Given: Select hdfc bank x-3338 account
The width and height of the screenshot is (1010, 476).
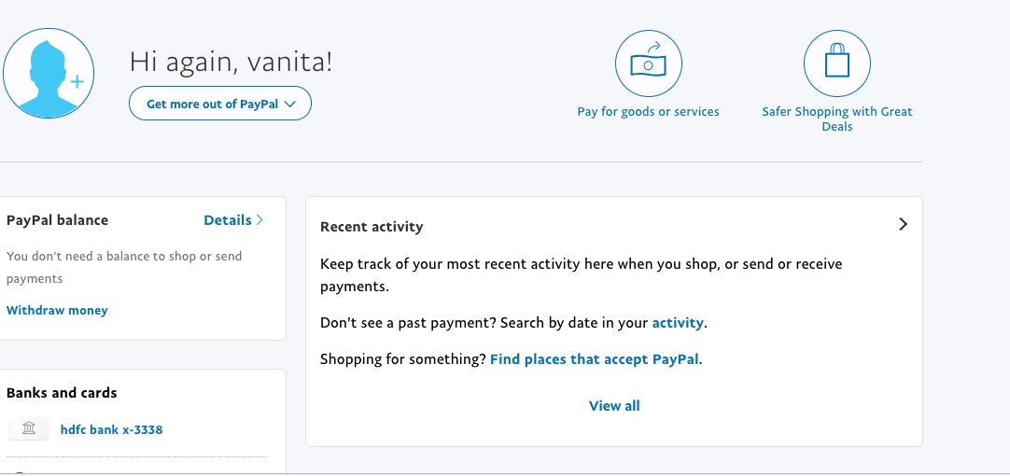Looking at the screenshot, I should (x=111, y=429).
